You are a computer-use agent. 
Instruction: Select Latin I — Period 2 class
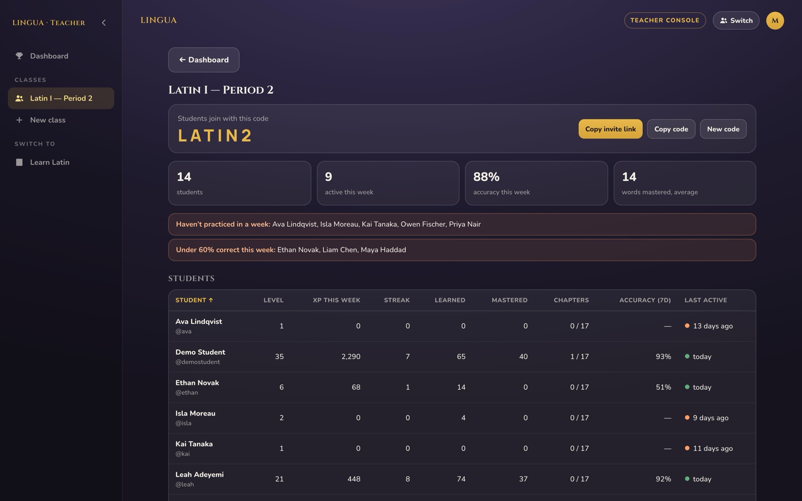61,98
